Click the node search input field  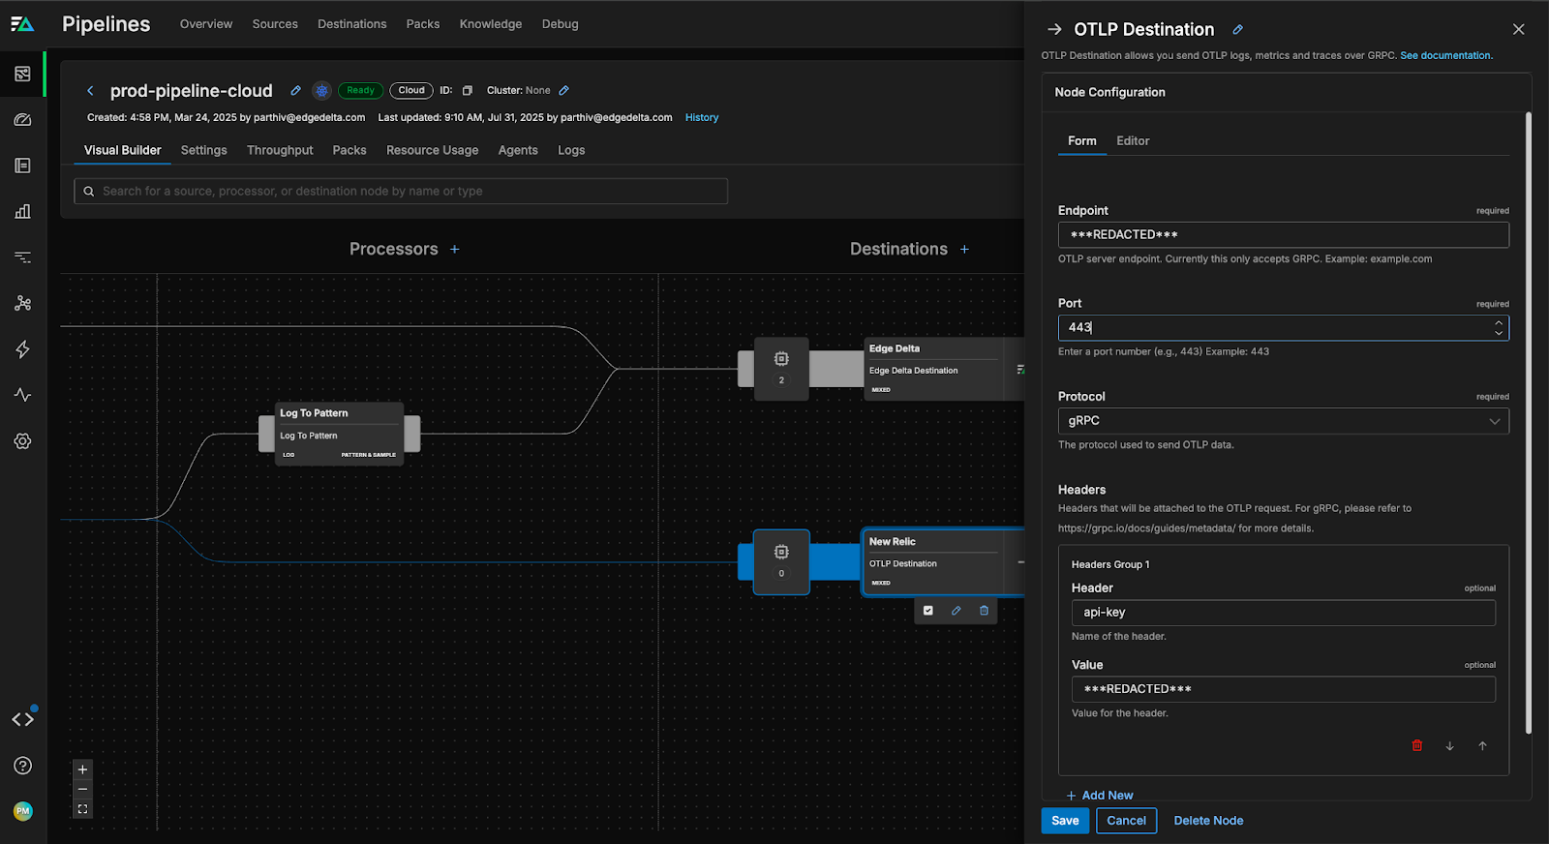(x=401, y=192)
